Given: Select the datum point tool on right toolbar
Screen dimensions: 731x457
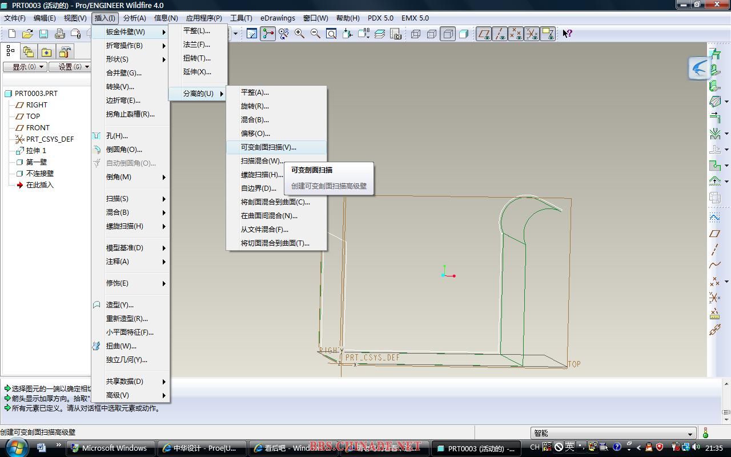Looking at the screenshot, I should 714,281.
